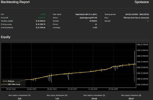Click the Period label
Image resolution: width=153 pixels, height=100 pixels.
[x=55, y=24]
